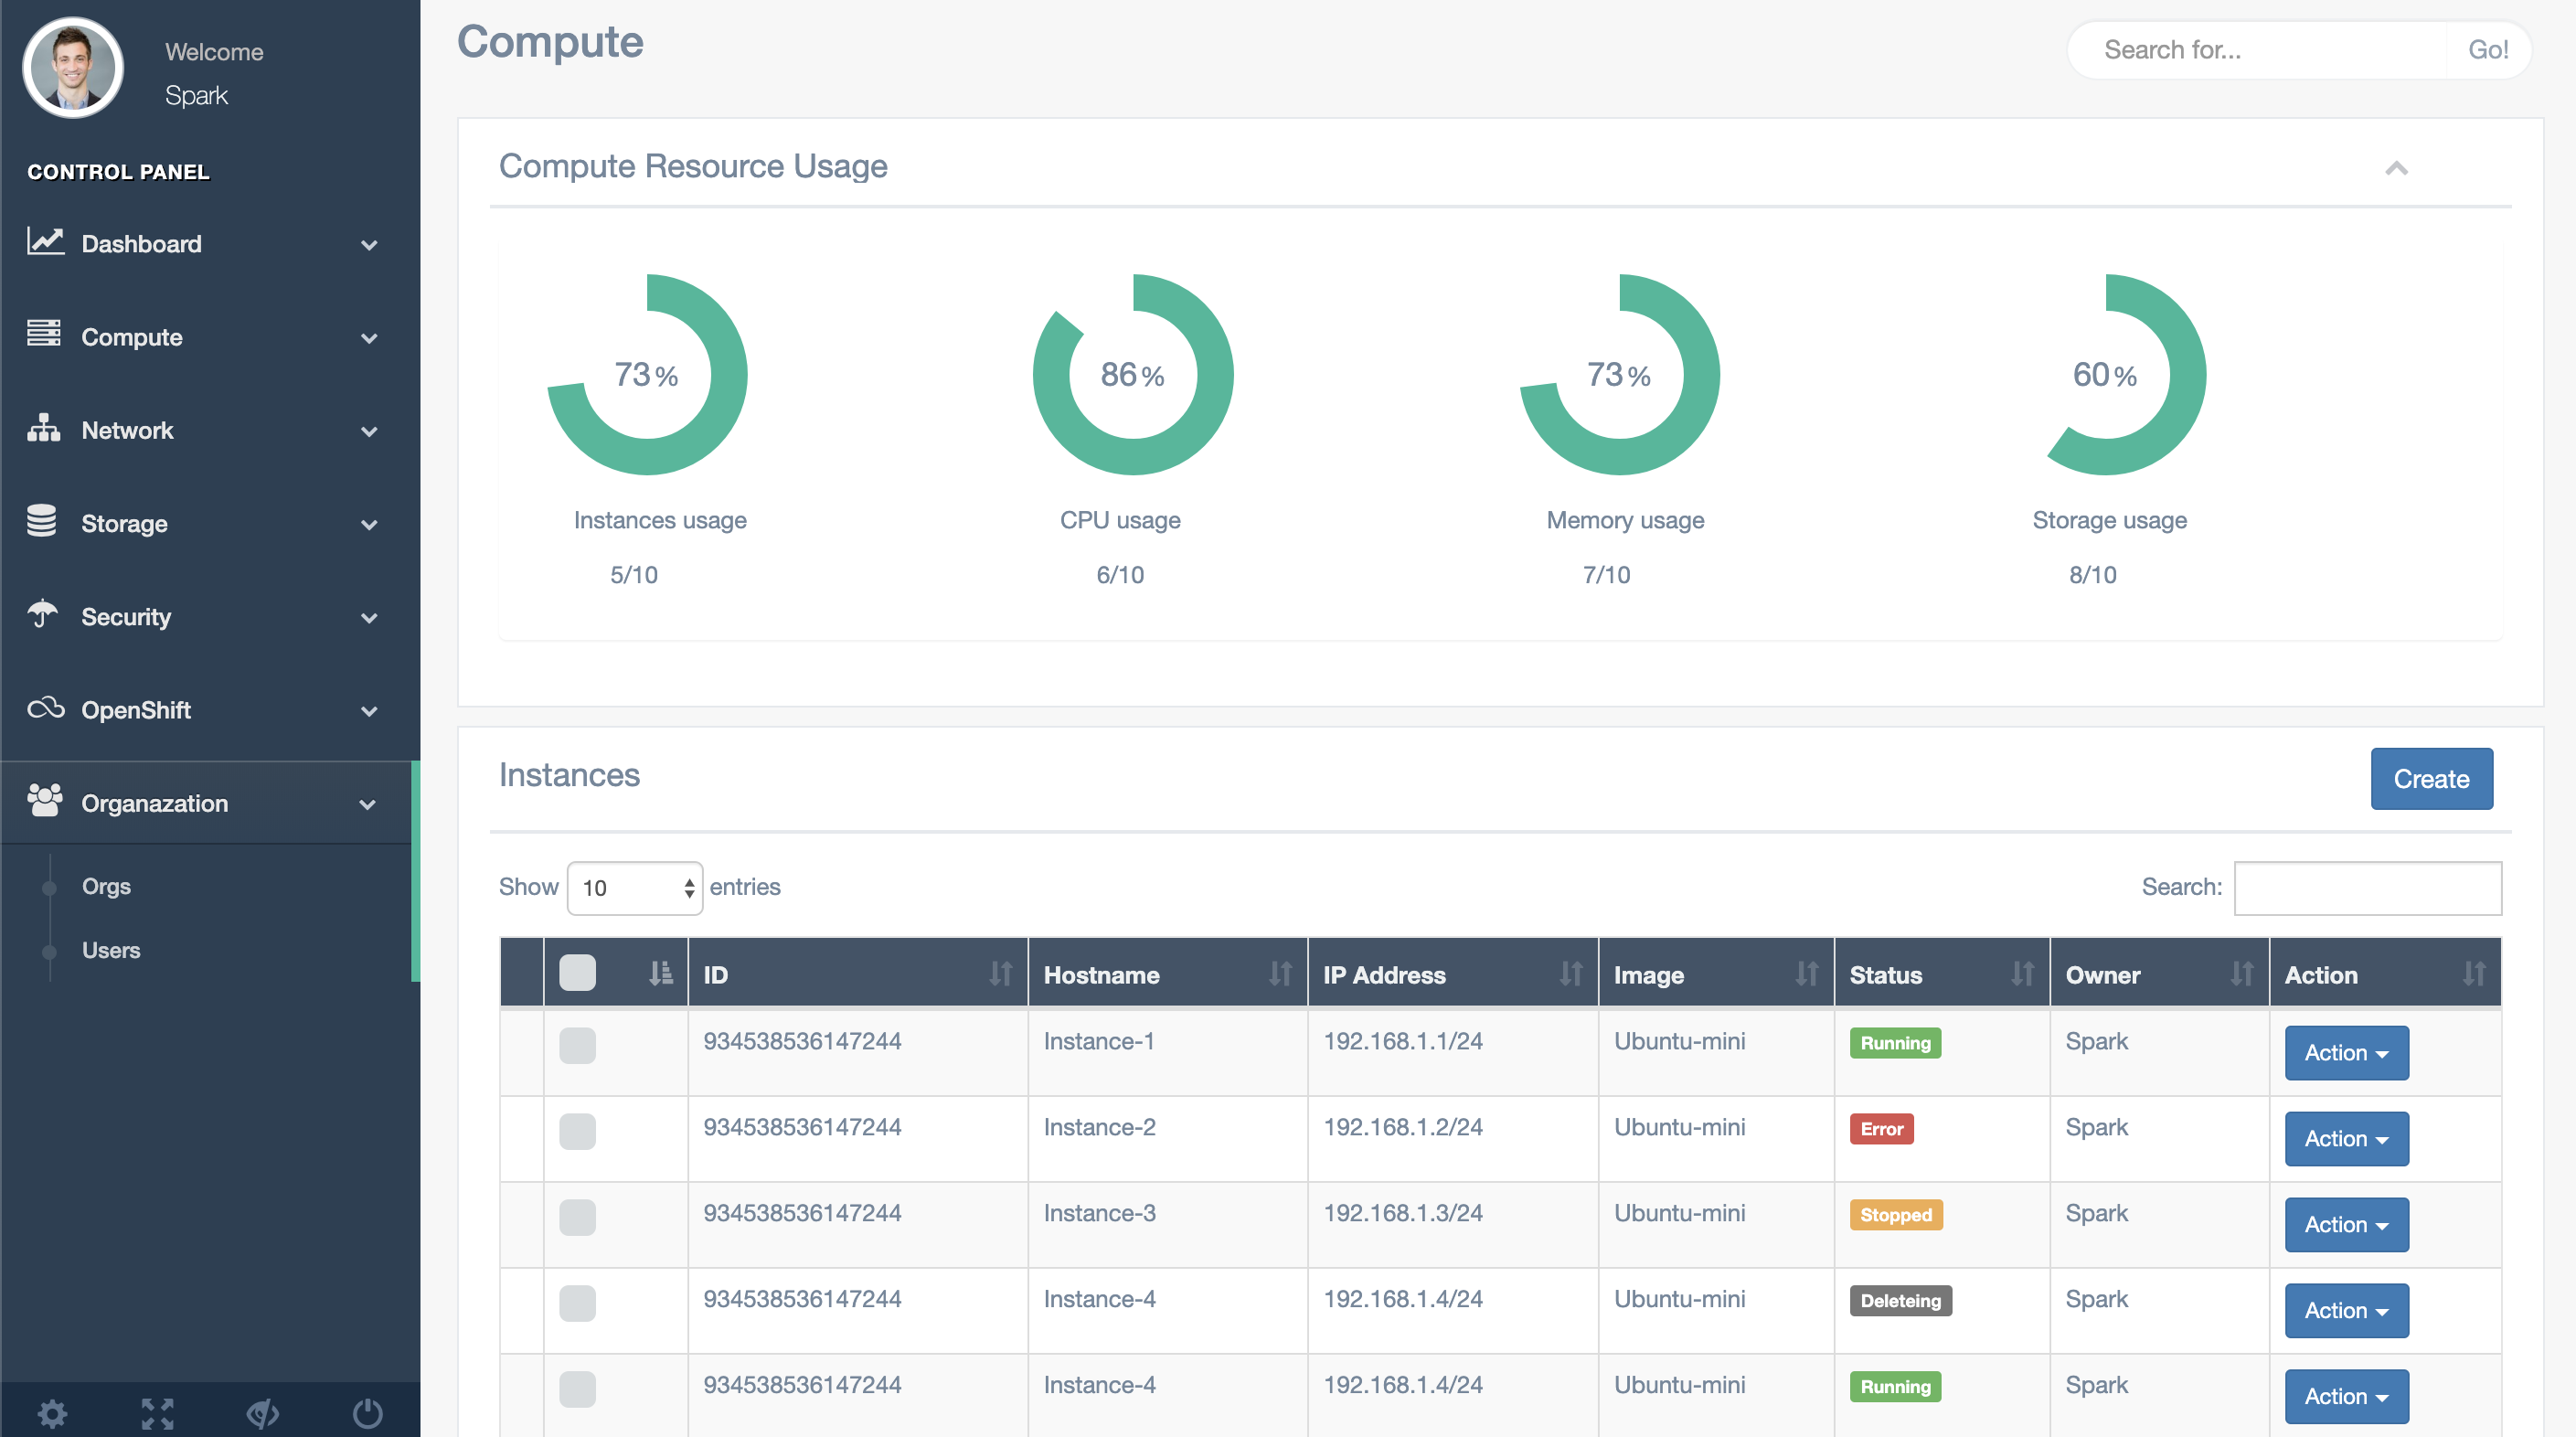
Task: Click the Security umbrella icon in sidebar
Action: pos(42,614)
